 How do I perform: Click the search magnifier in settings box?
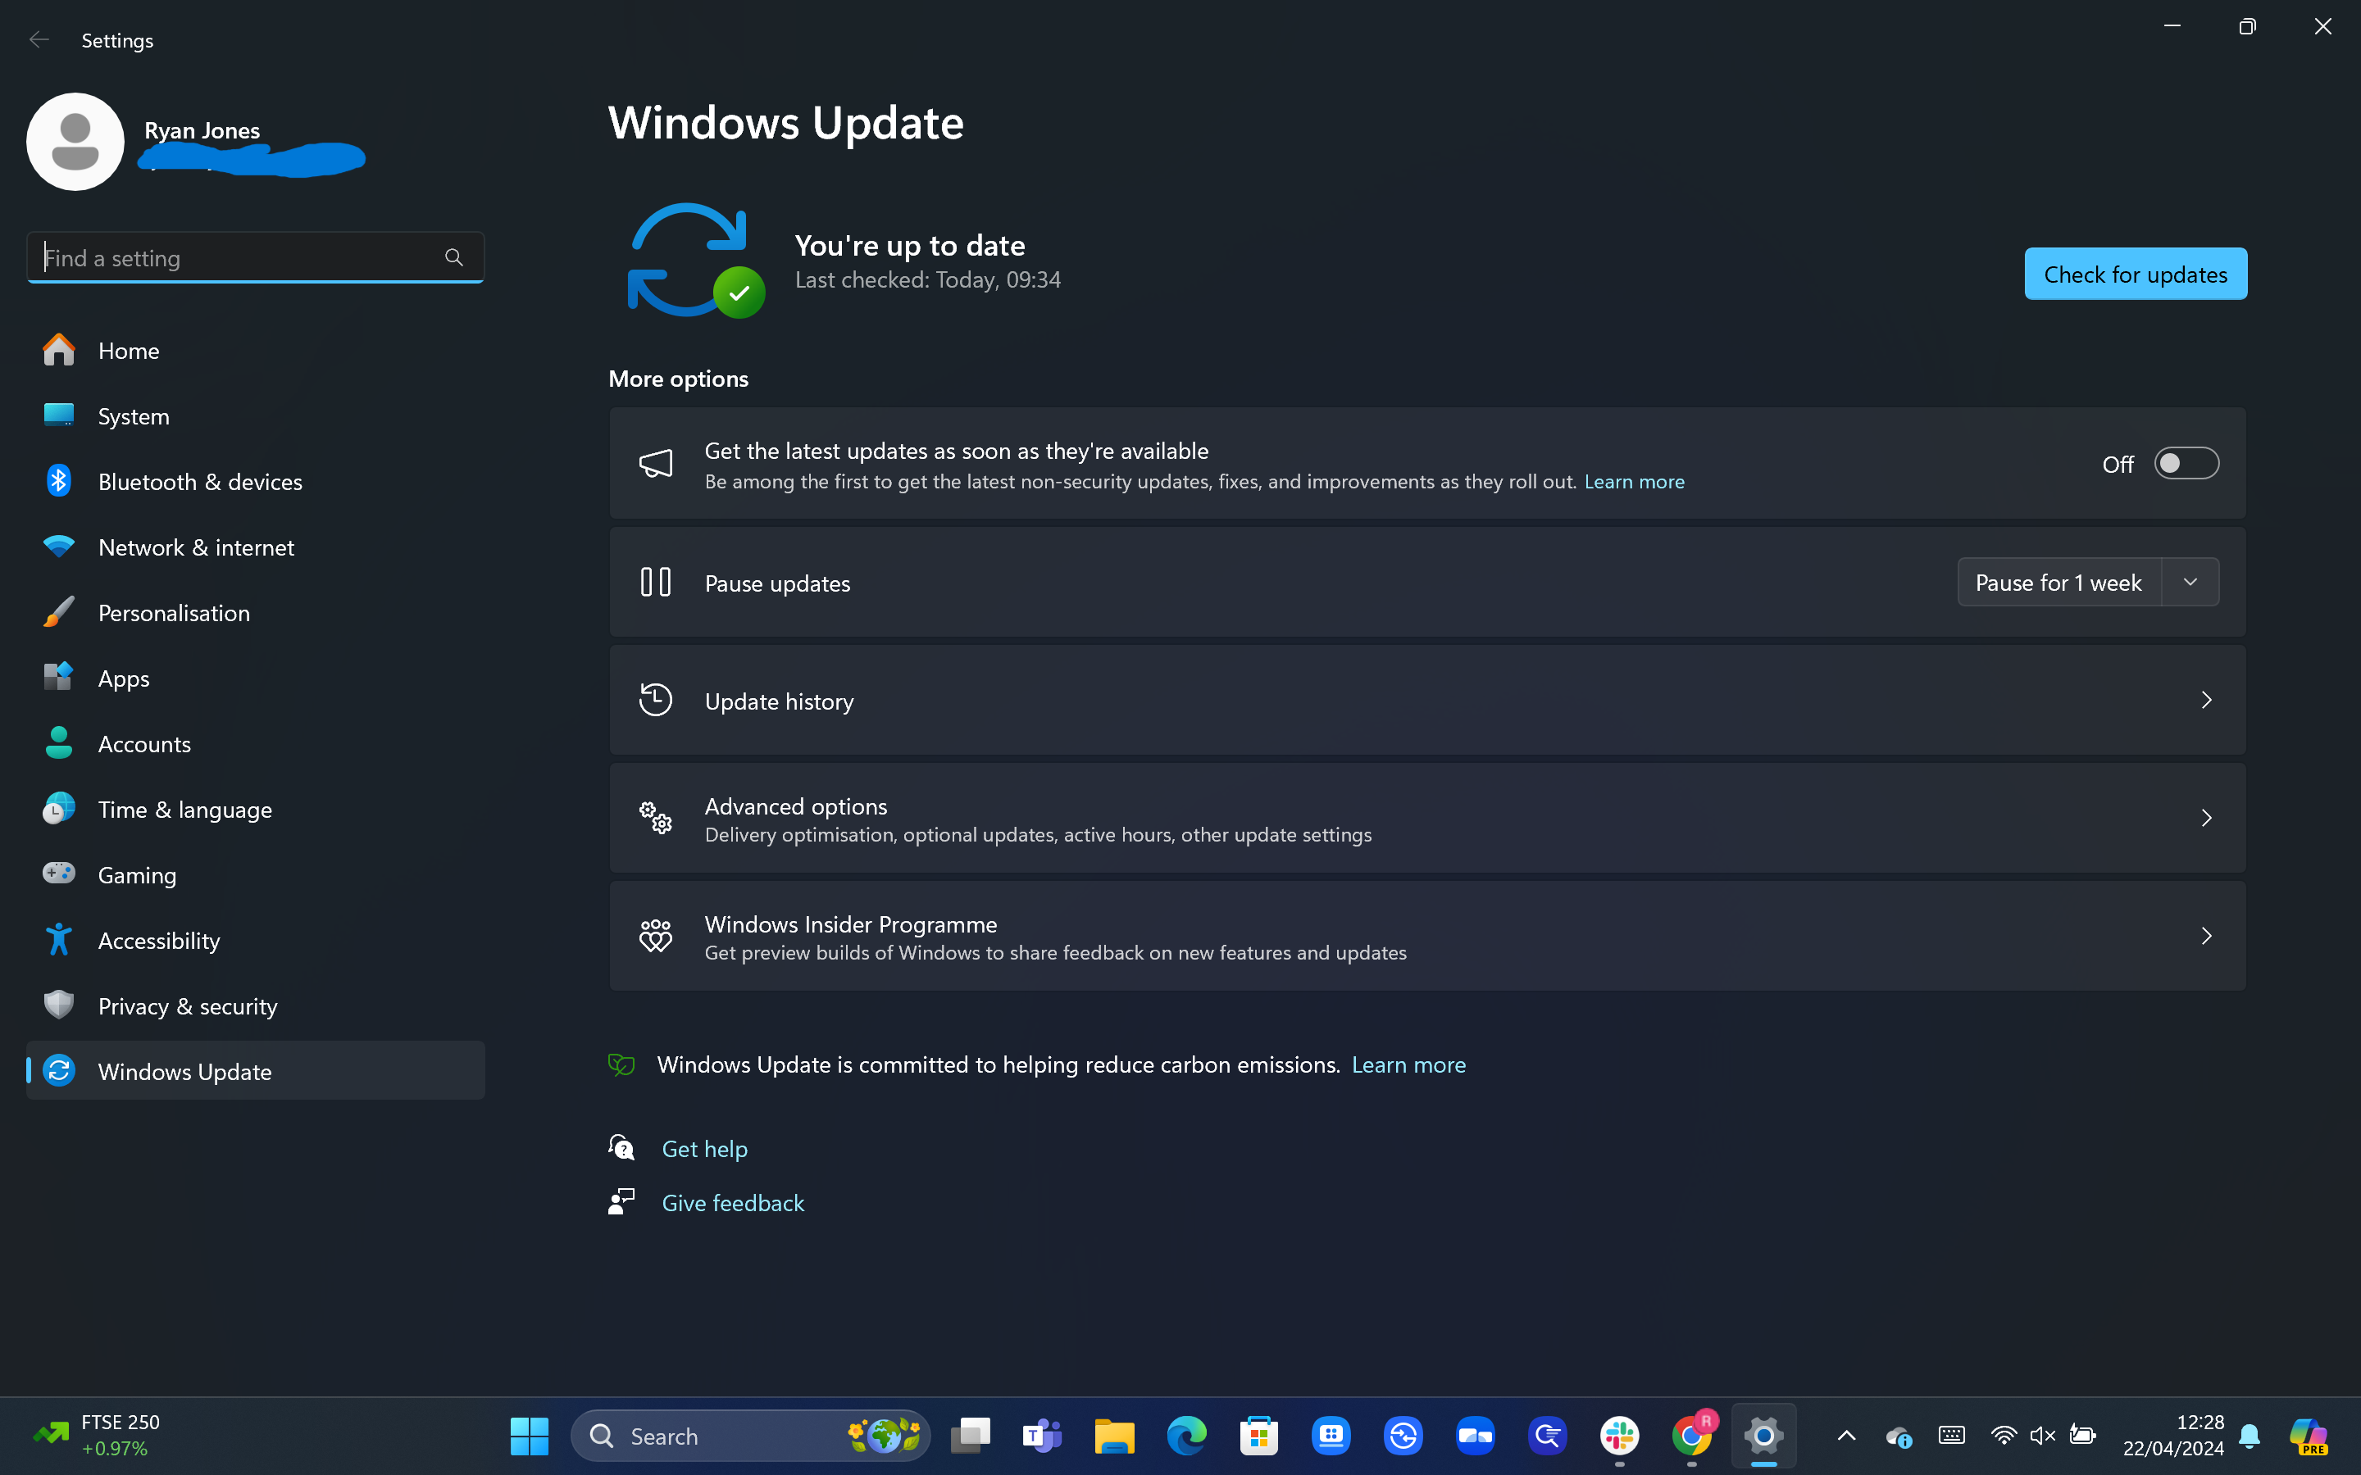(x=453, y=257)
